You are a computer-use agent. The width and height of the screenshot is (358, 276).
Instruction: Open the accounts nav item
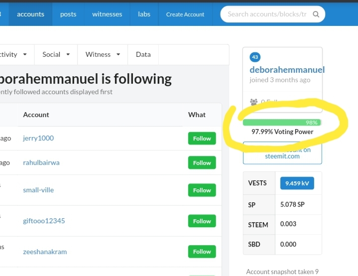point(30,14)
